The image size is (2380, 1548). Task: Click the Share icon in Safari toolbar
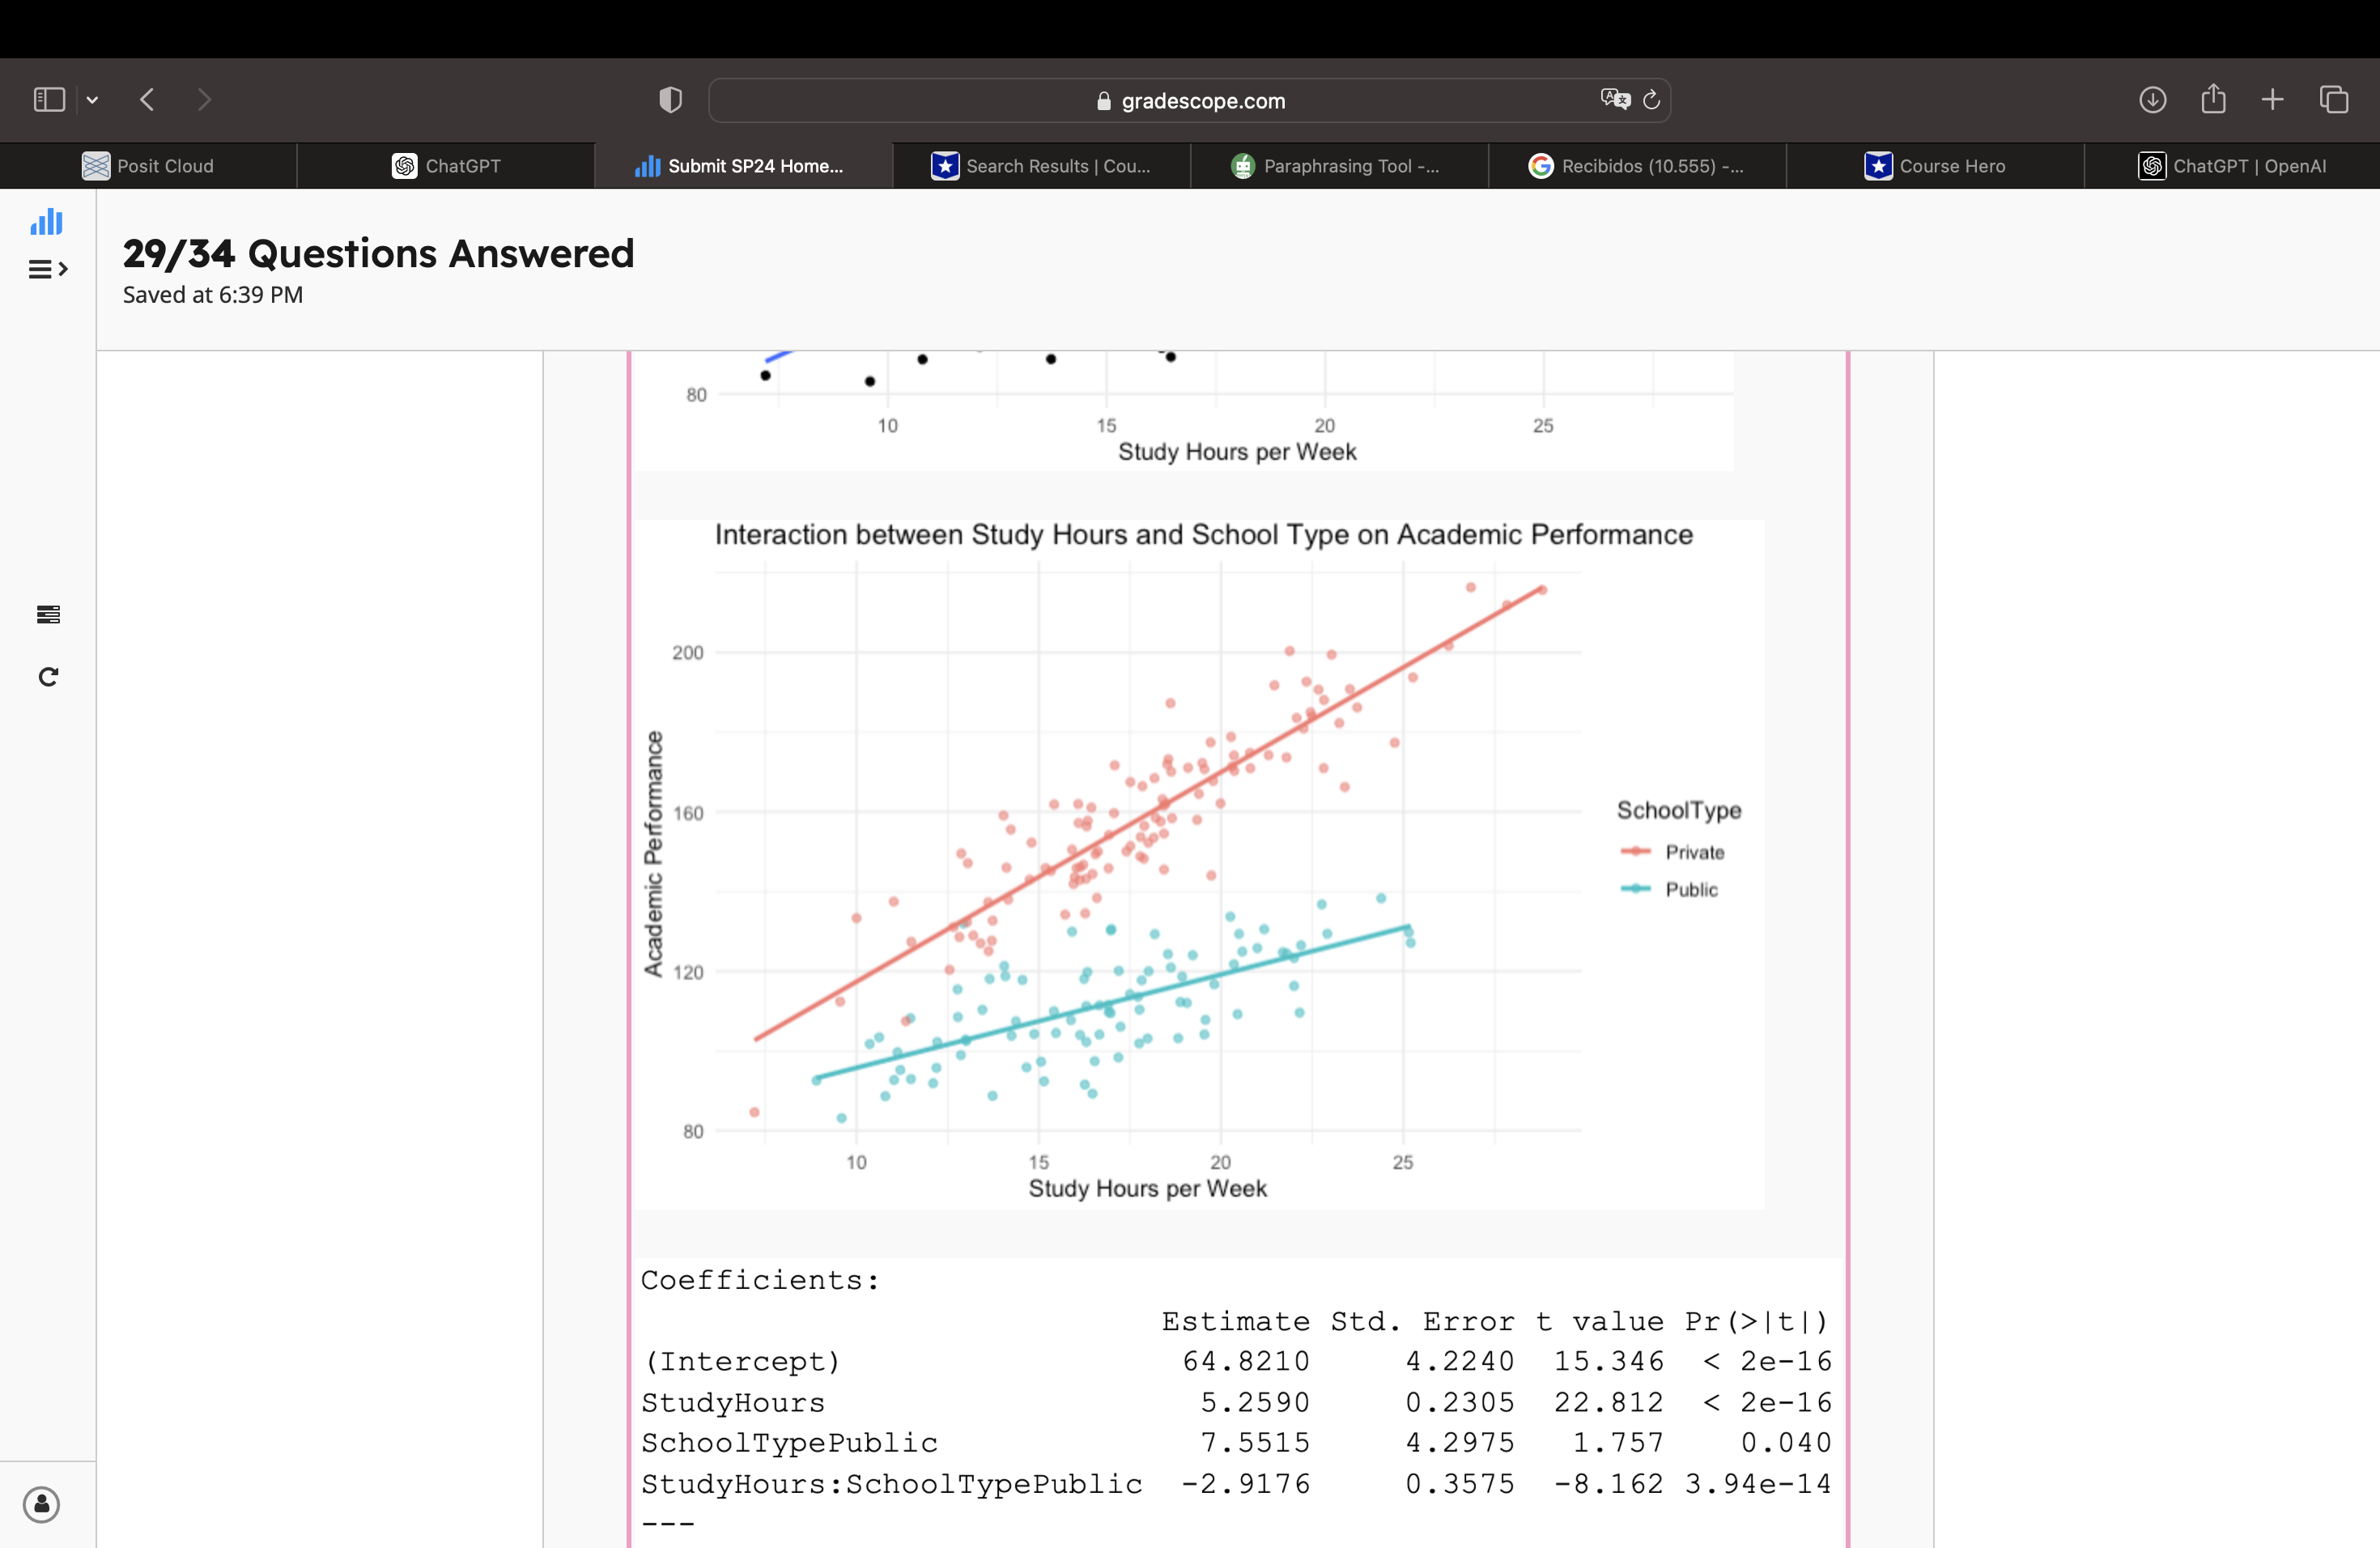2213,99
